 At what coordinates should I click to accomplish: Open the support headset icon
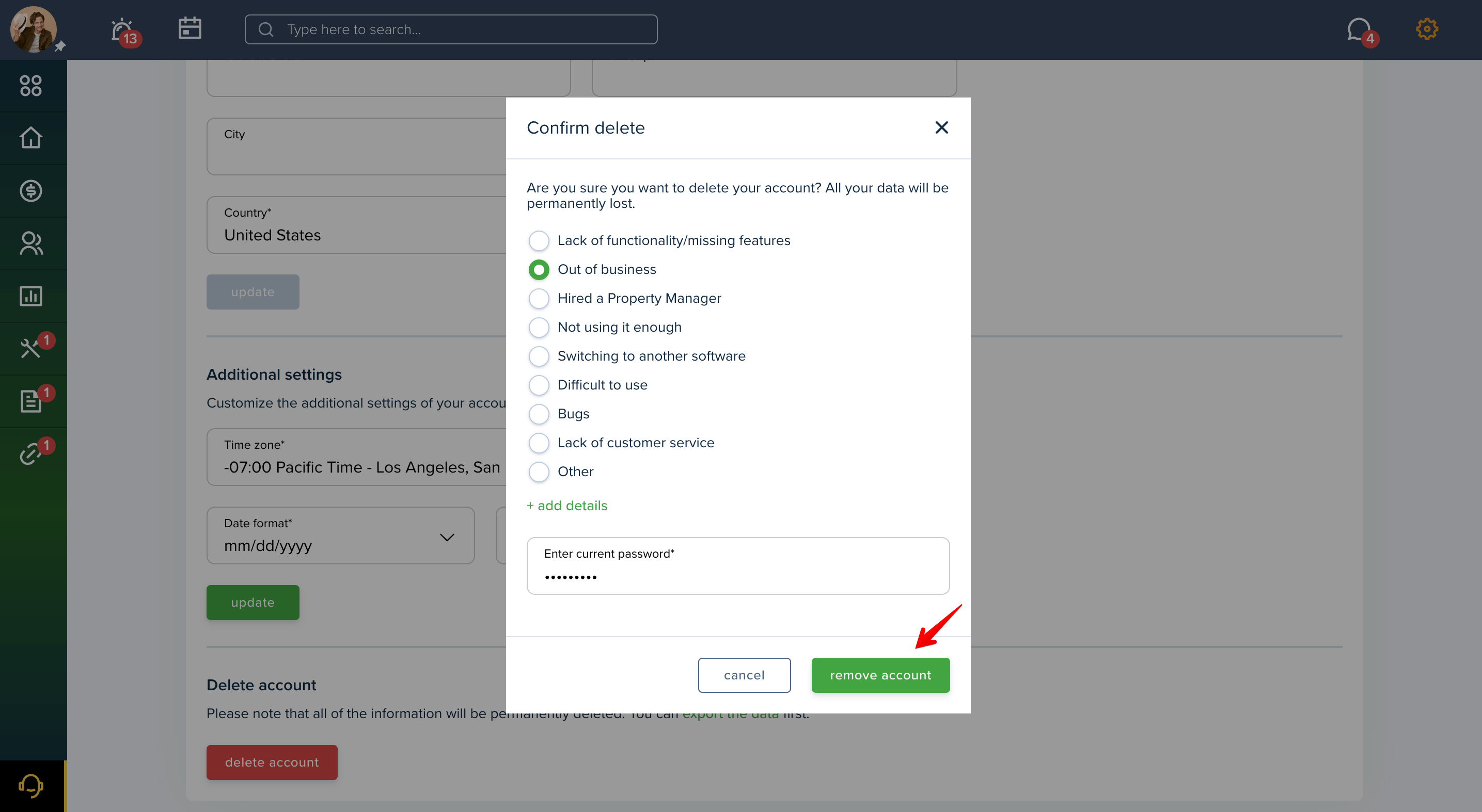click(30, 786)
